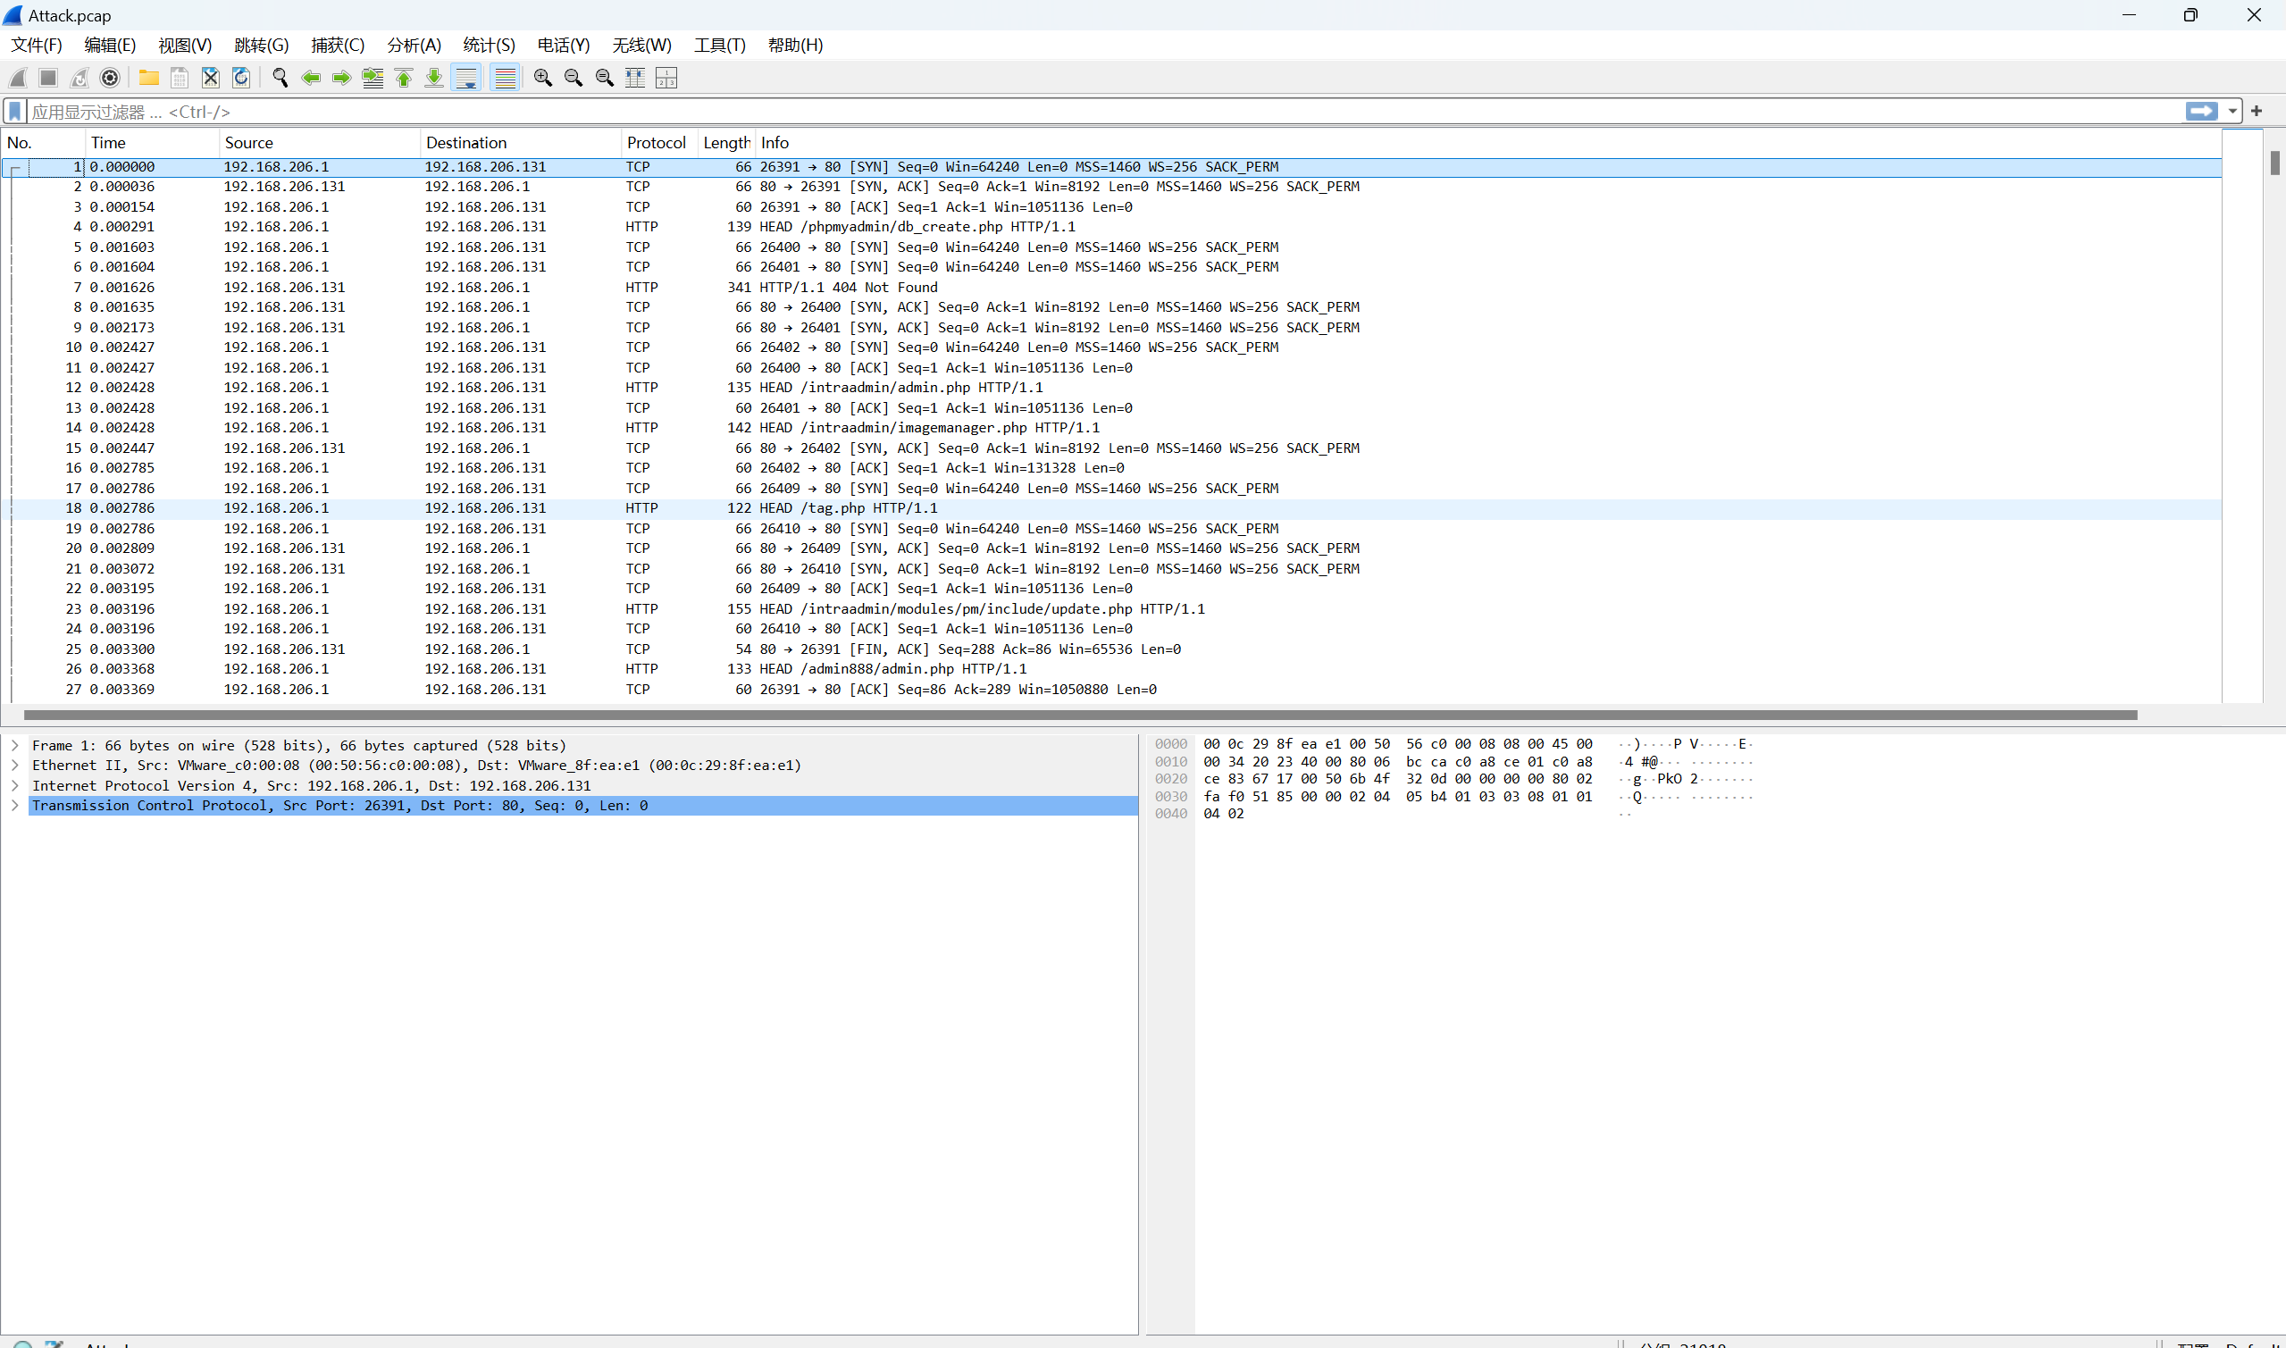
Task: Click packet list horizontal scrollbar
Action: tap(1081, 715)
